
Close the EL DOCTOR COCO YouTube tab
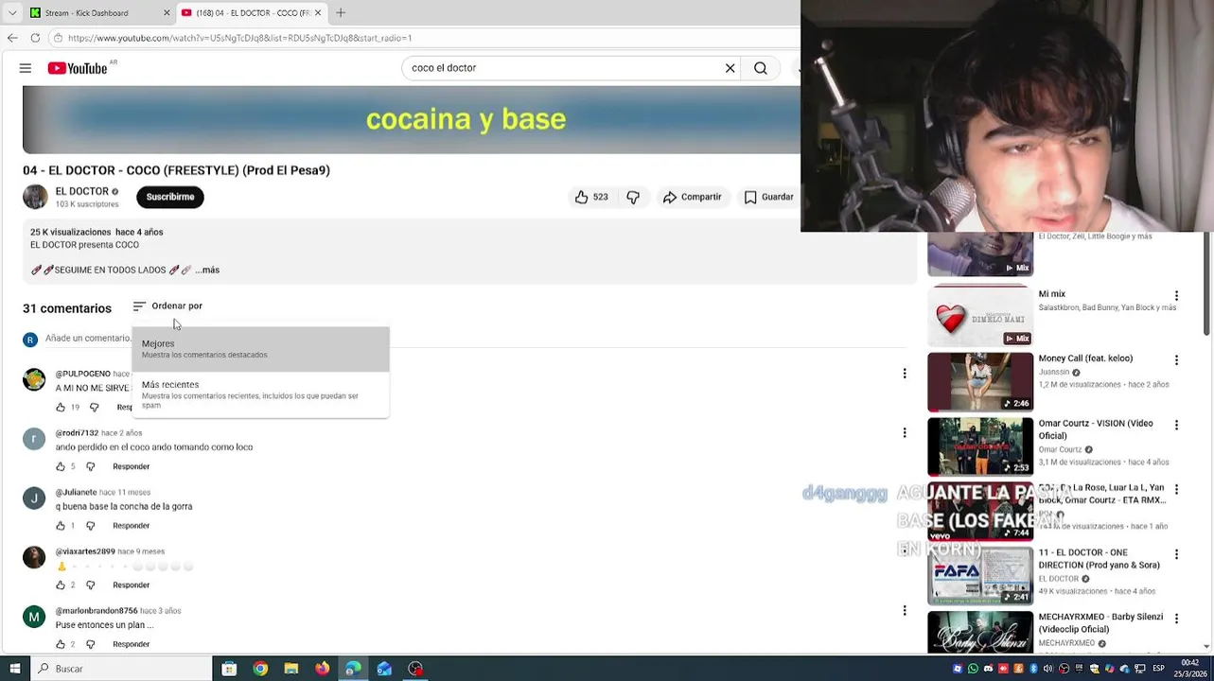point(318,13)
